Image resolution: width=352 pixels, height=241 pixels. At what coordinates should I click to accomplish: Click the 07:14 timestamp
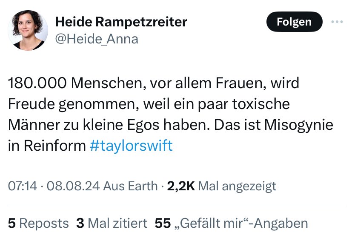point(22,186)
